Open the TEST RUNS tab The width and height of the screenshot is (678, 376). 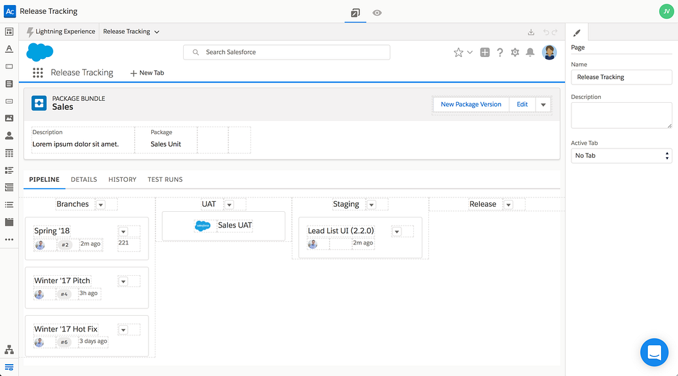pos(165,179)
